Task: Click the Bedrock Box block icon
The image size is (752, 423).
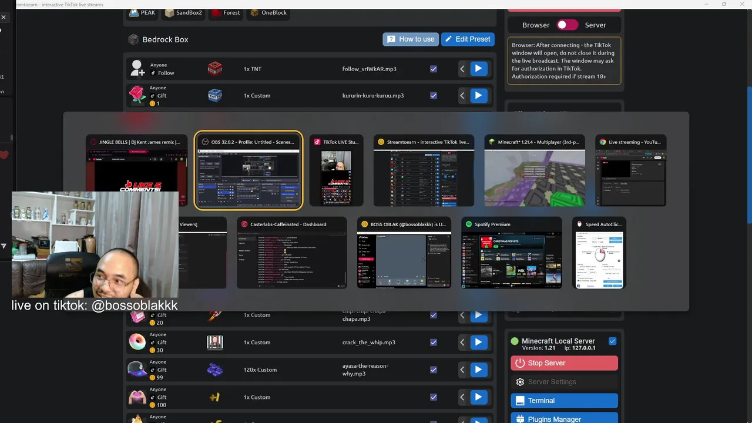Action: pyautogui.click(x=133, y=39)
